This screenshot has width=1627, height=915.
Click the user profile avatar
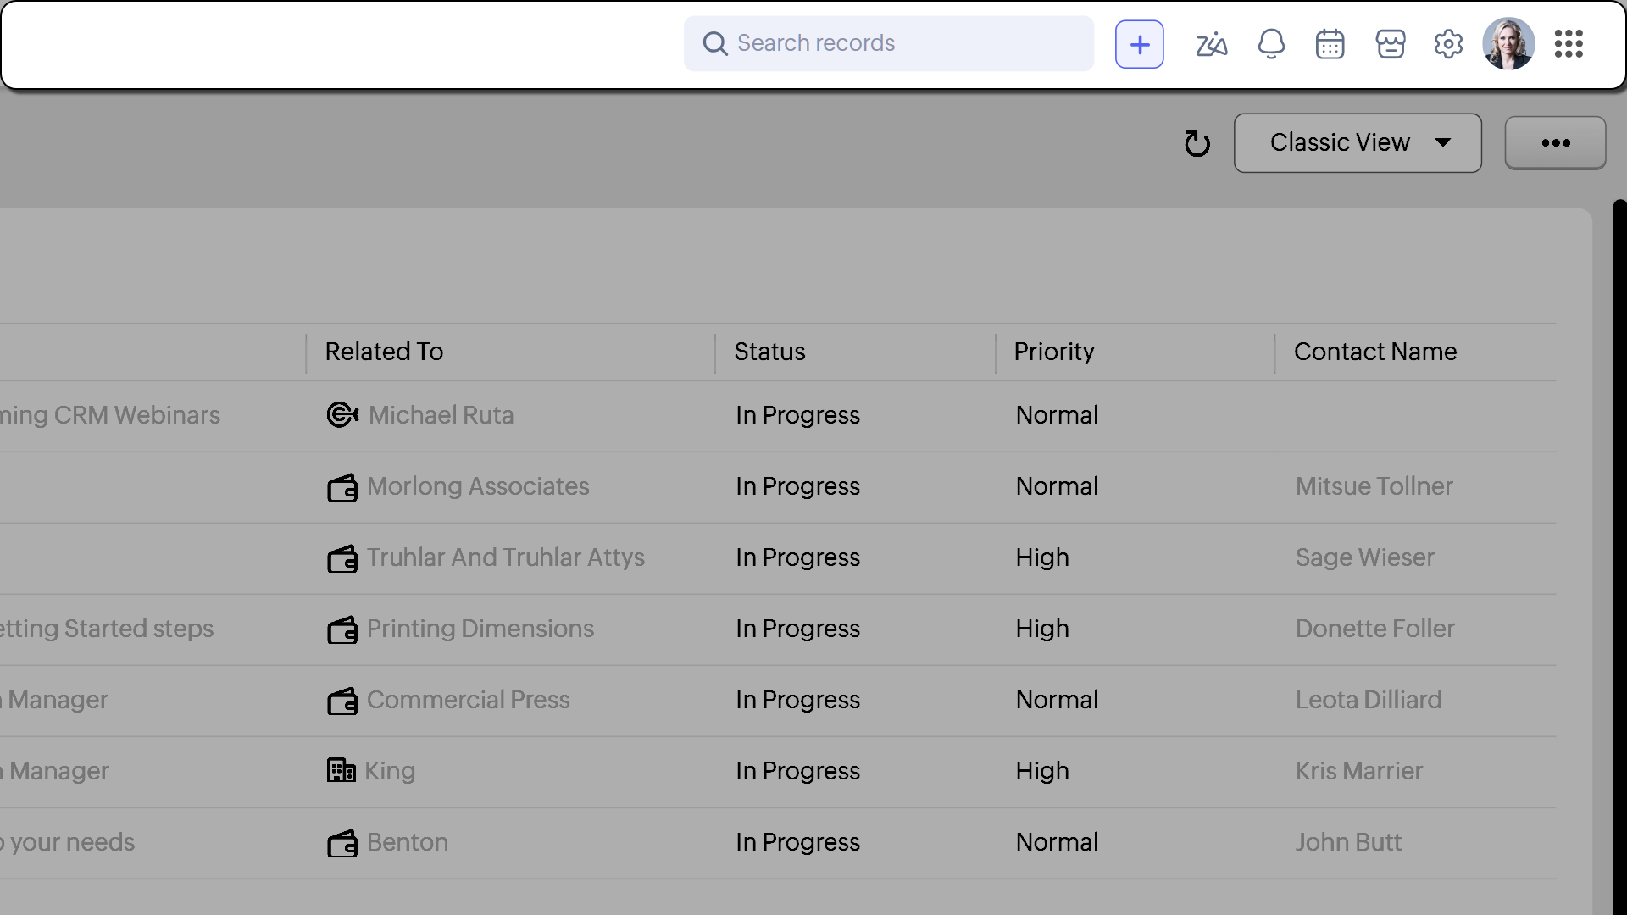pos(1508,44)
